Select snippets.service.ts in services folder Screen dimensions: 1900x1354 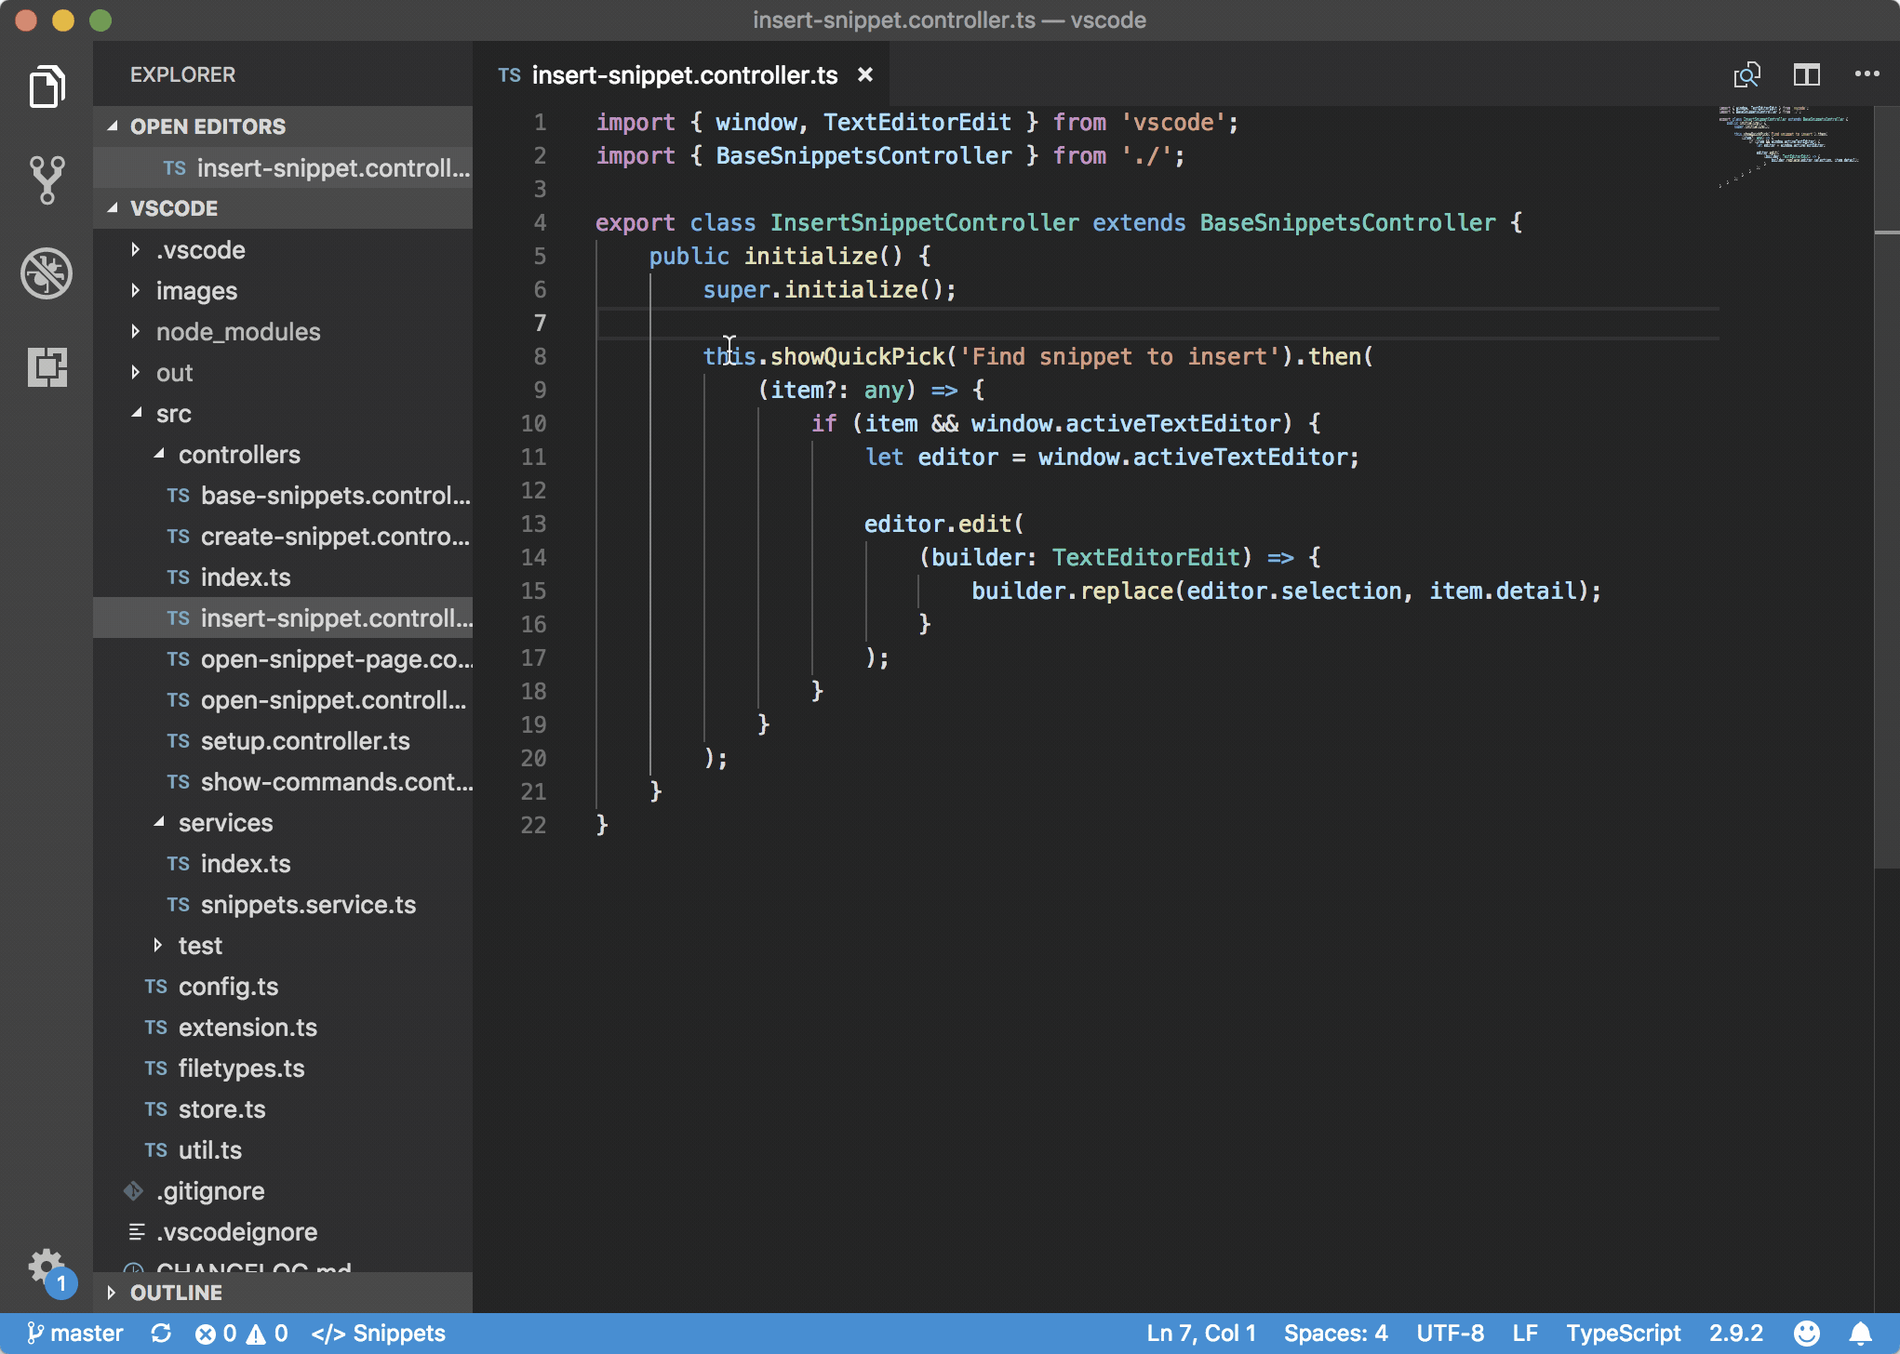[308, 904]
